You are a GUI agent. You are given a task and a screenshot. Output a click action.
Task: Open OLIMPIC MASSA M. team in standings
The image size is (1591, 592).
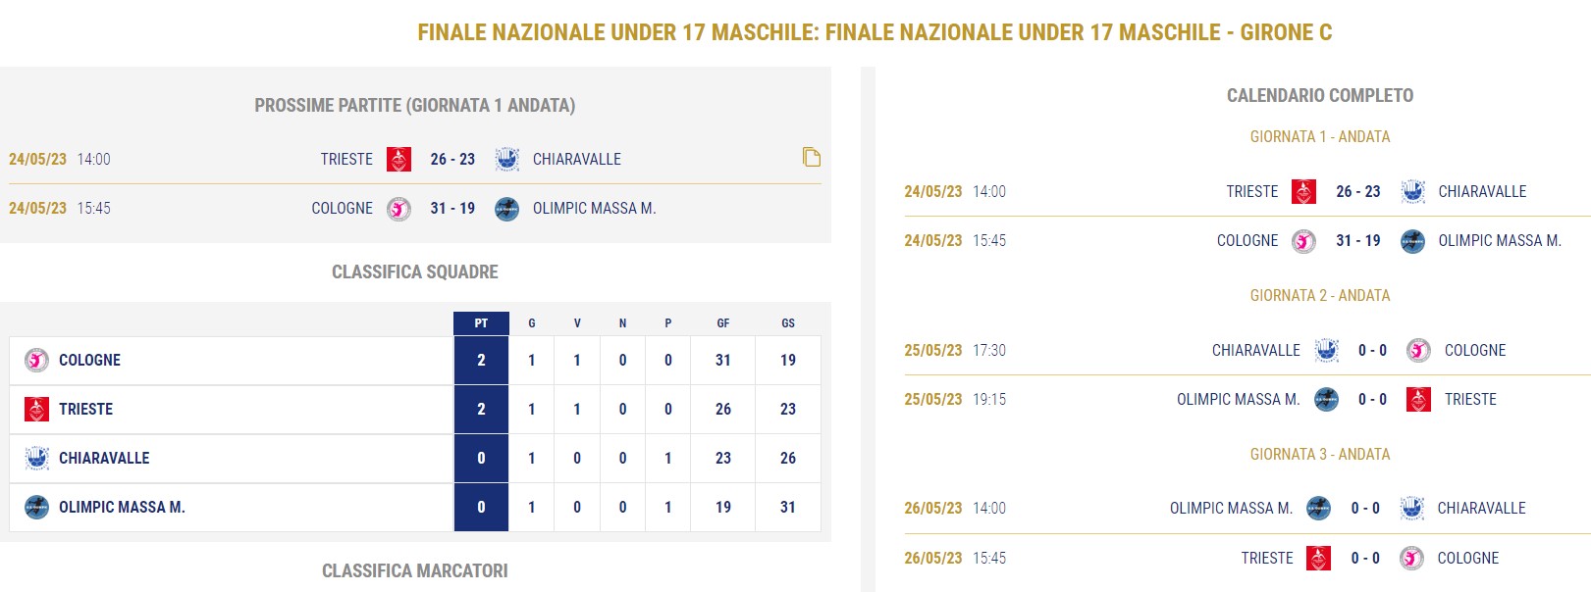(122, 507)
